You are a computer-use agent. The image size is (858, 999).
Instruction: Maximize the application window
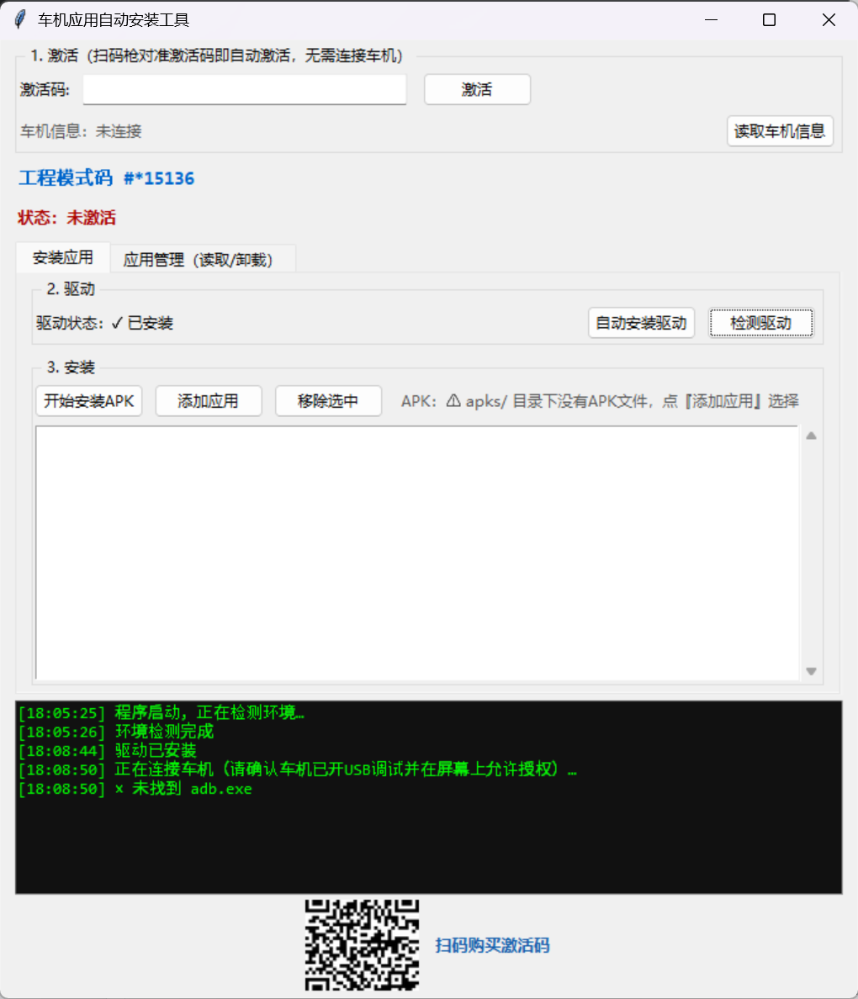pos(770,19)
